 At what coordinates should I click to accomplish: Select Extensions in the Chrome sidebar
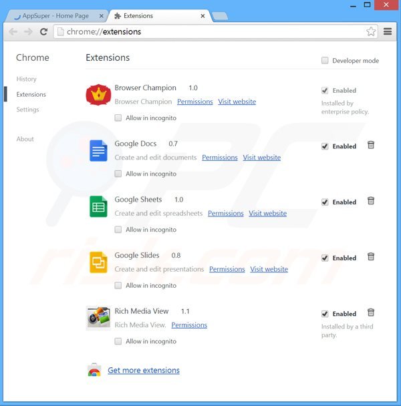click(x=31, y=94)
